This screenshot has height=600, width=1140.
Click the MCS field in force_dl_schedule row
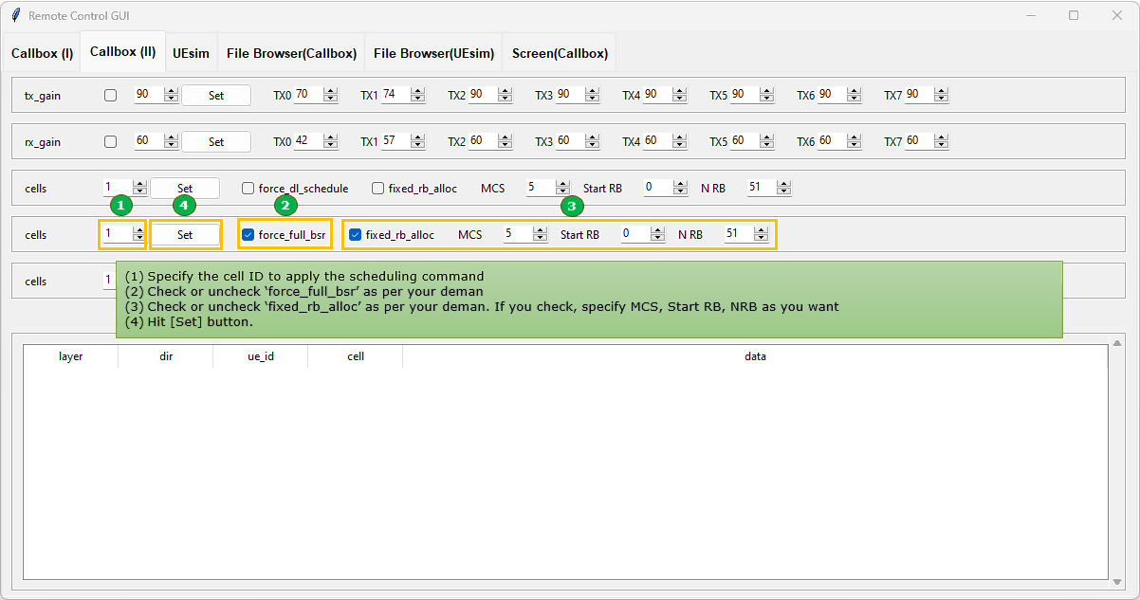(541, 188)
